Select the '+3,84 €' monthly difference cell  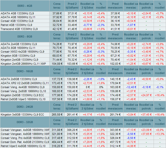tap(131, 115)
